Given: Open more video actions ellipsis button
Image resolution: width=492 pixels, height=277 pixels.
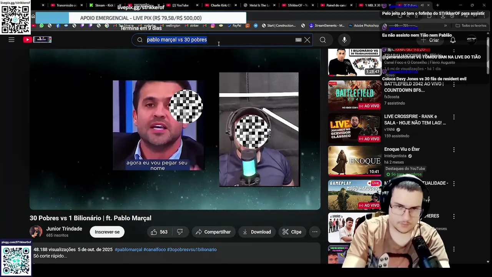Looking at the screenshot, I should click(315, 232).
